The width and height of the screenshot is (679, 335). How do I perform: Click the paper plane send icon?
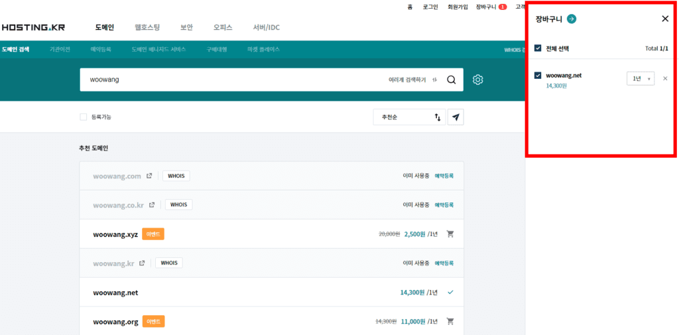[456, 117]
